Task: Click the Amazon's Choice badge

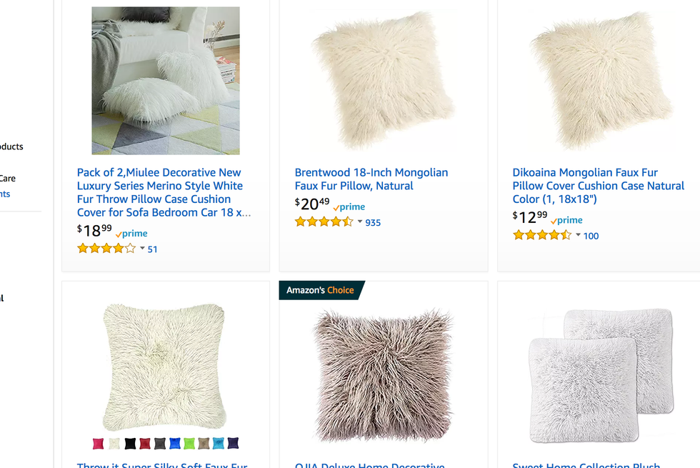Action: pyautogui.click(x=321, y=290)
